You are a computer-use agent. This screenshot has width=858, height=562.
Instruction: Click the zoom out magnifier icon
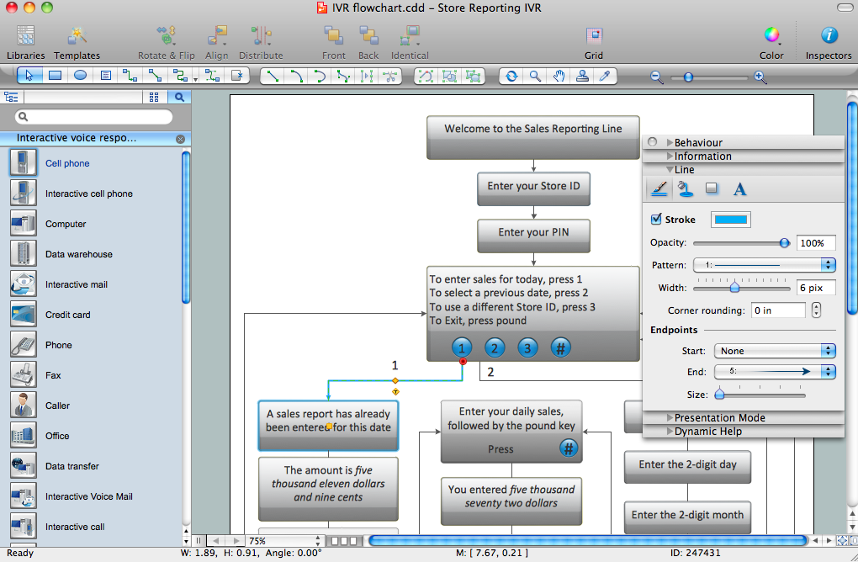click(x=657, y=77)
